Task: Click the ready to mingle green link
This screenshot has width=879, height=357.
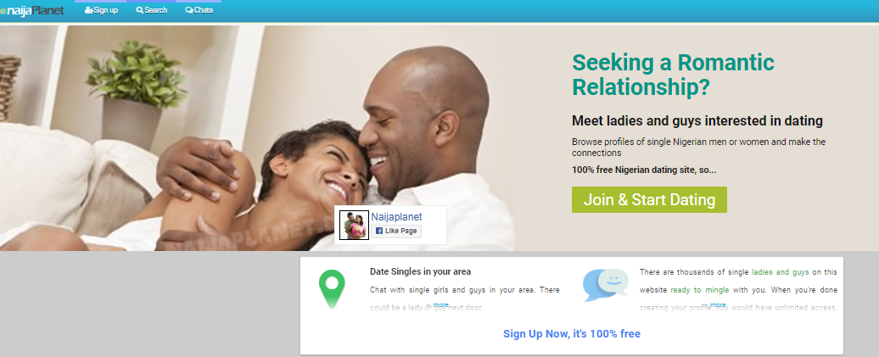Action: coord(700,290)
